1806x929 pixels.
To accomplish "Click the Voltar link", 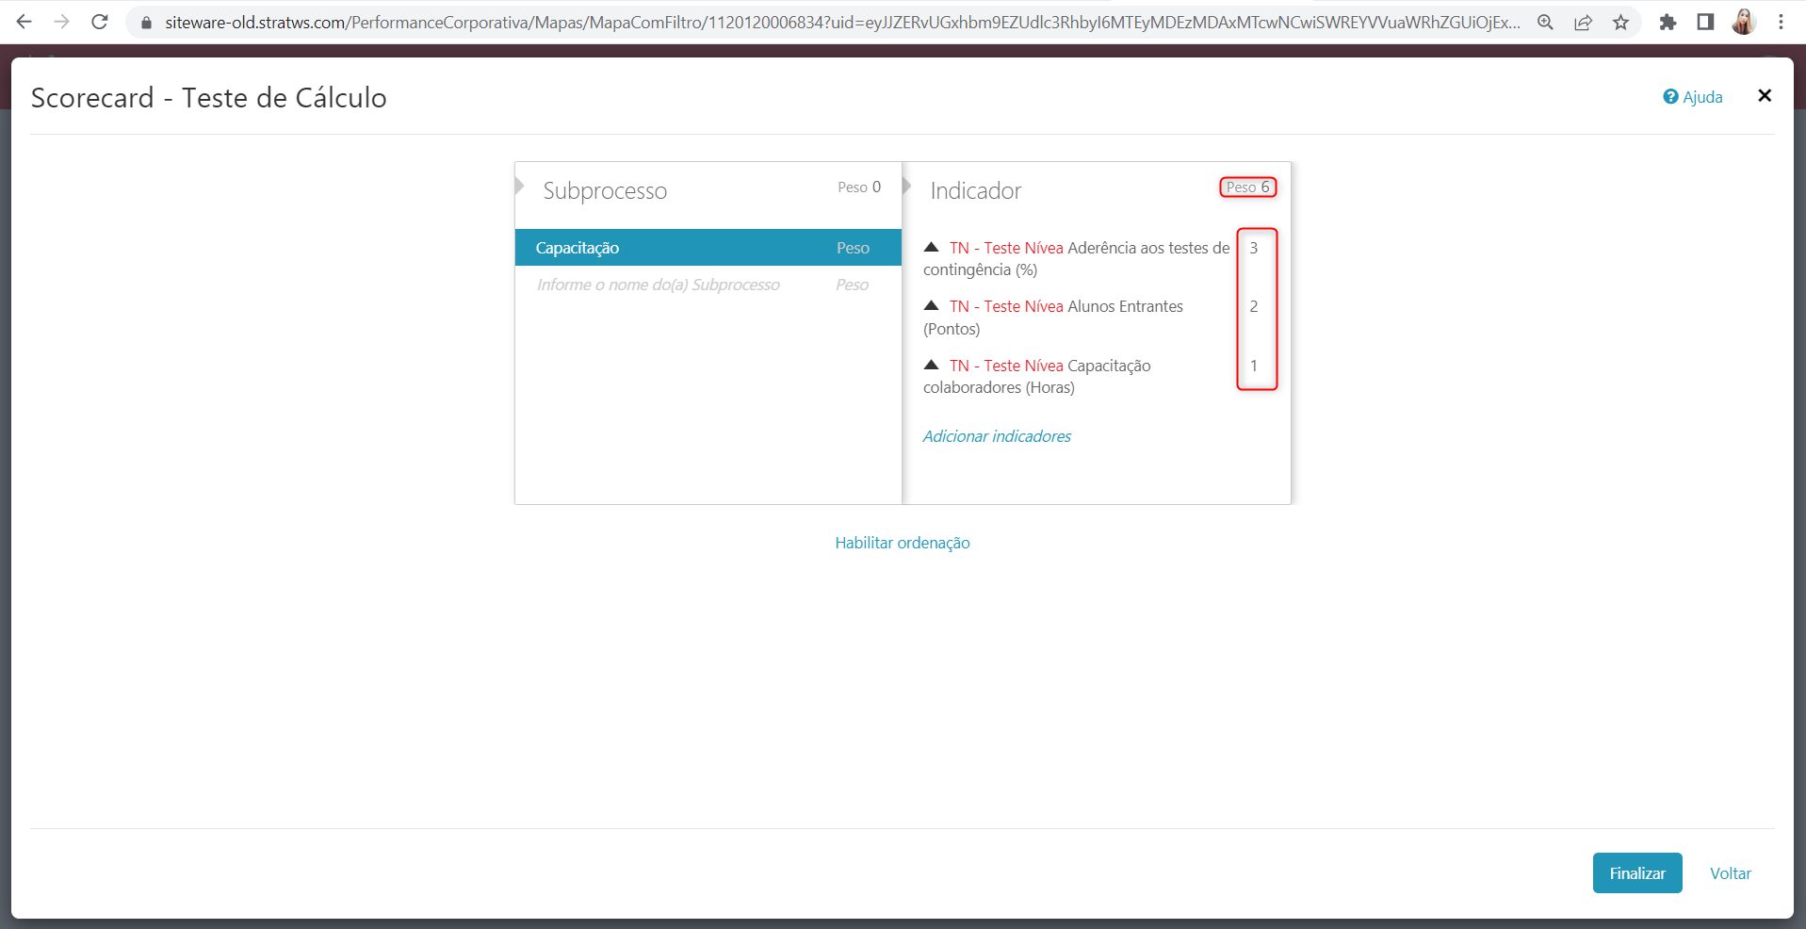I will (x=1731, y=873).
